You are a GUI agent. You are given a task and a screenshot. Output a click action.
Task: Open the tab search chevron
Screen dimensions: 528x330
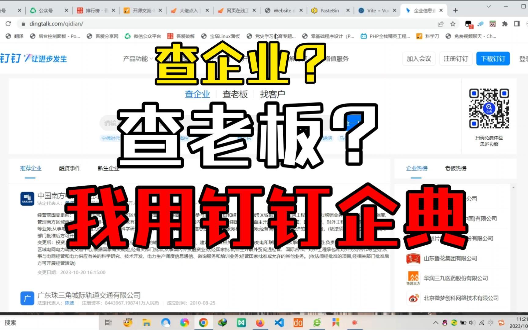[x=489, y=6]
